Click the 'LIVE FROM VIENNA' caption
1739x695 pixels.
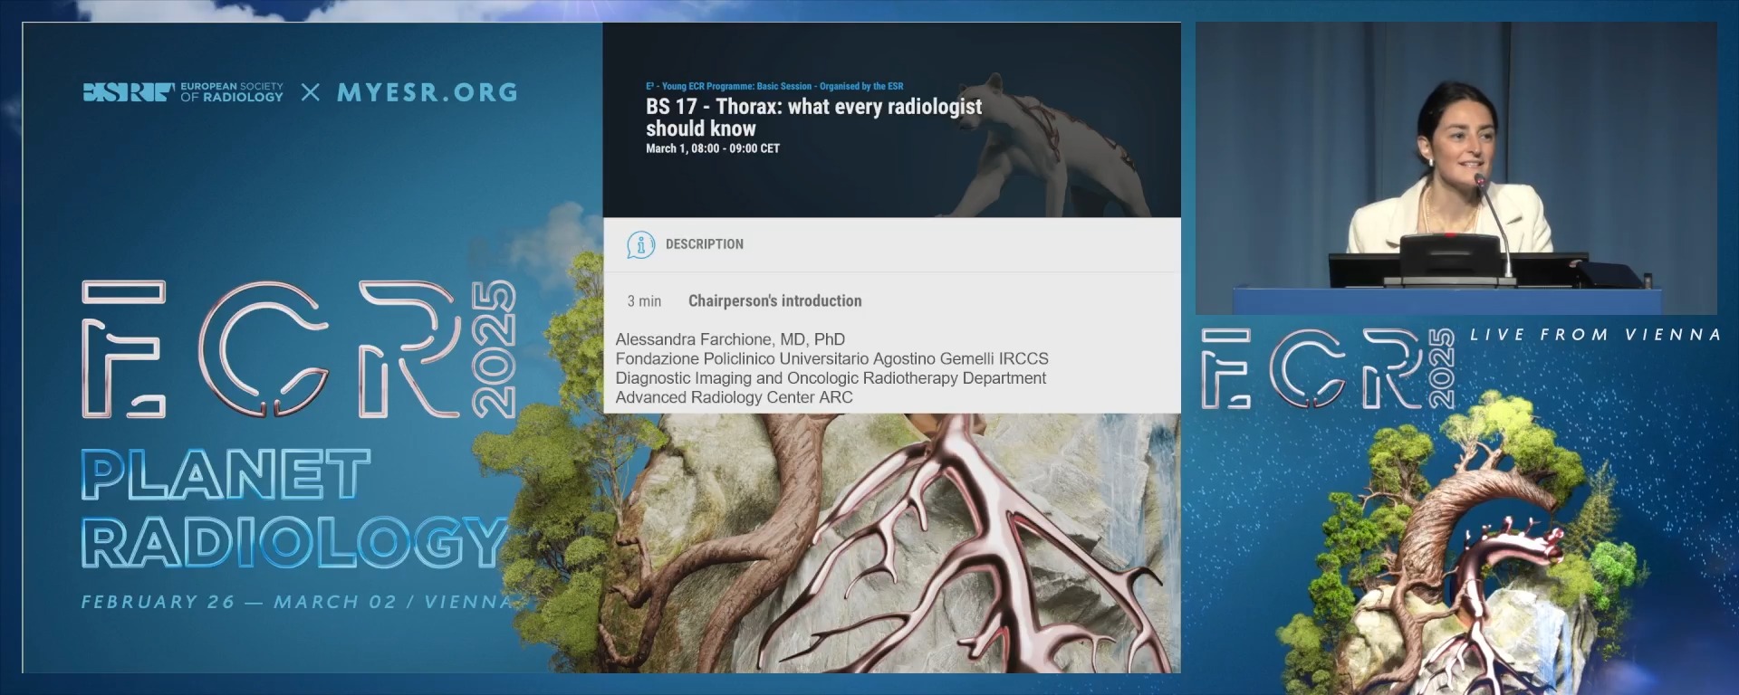(x=1595, y=335)
